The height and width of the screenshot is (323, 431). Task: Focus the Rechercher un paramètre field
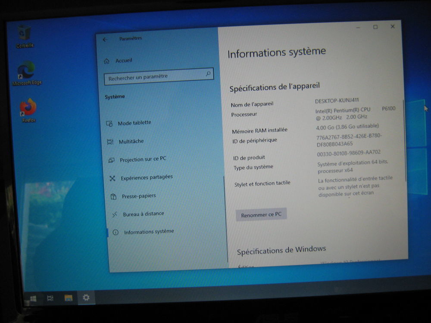pos(159,76)
